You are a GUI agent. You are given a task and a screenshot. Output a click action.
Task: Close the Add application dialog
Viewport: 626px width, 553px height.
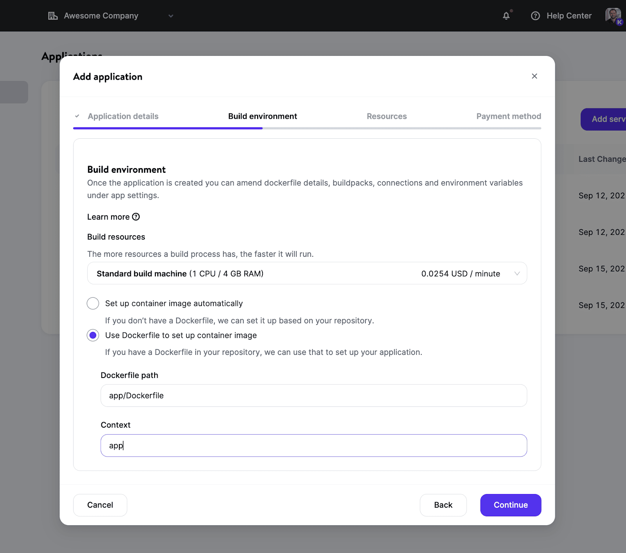(534, 76)
